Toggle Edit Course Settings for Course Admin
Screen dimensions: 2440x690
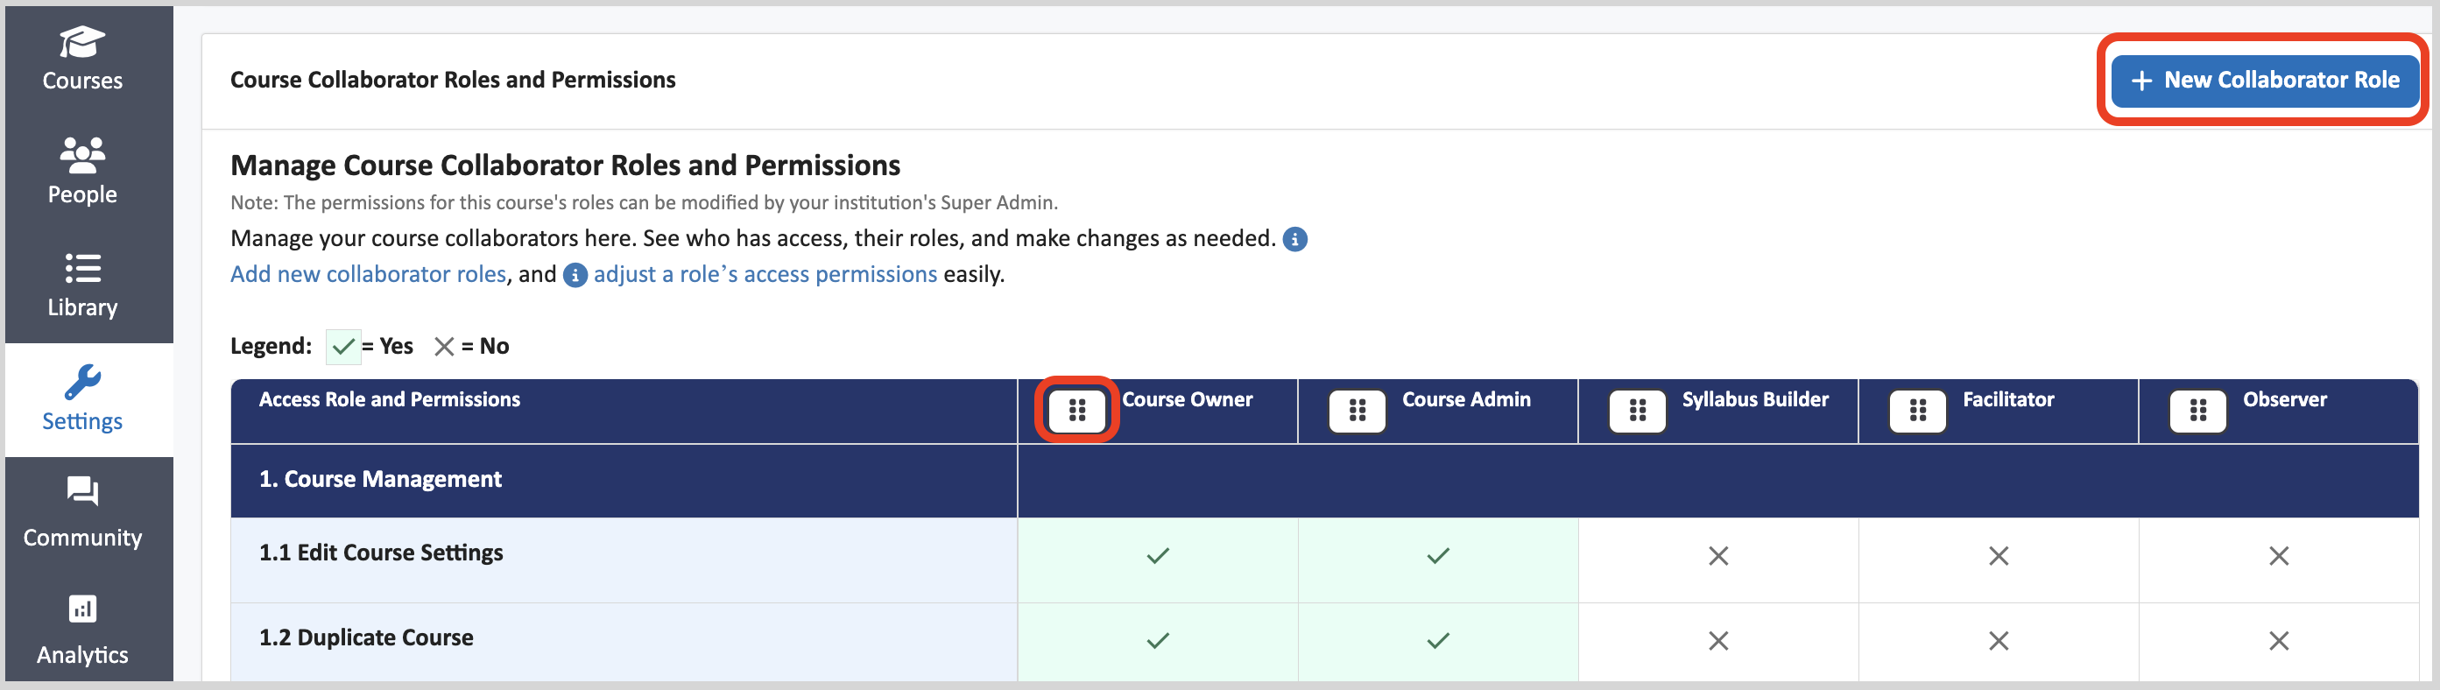tap(1438, 557)
